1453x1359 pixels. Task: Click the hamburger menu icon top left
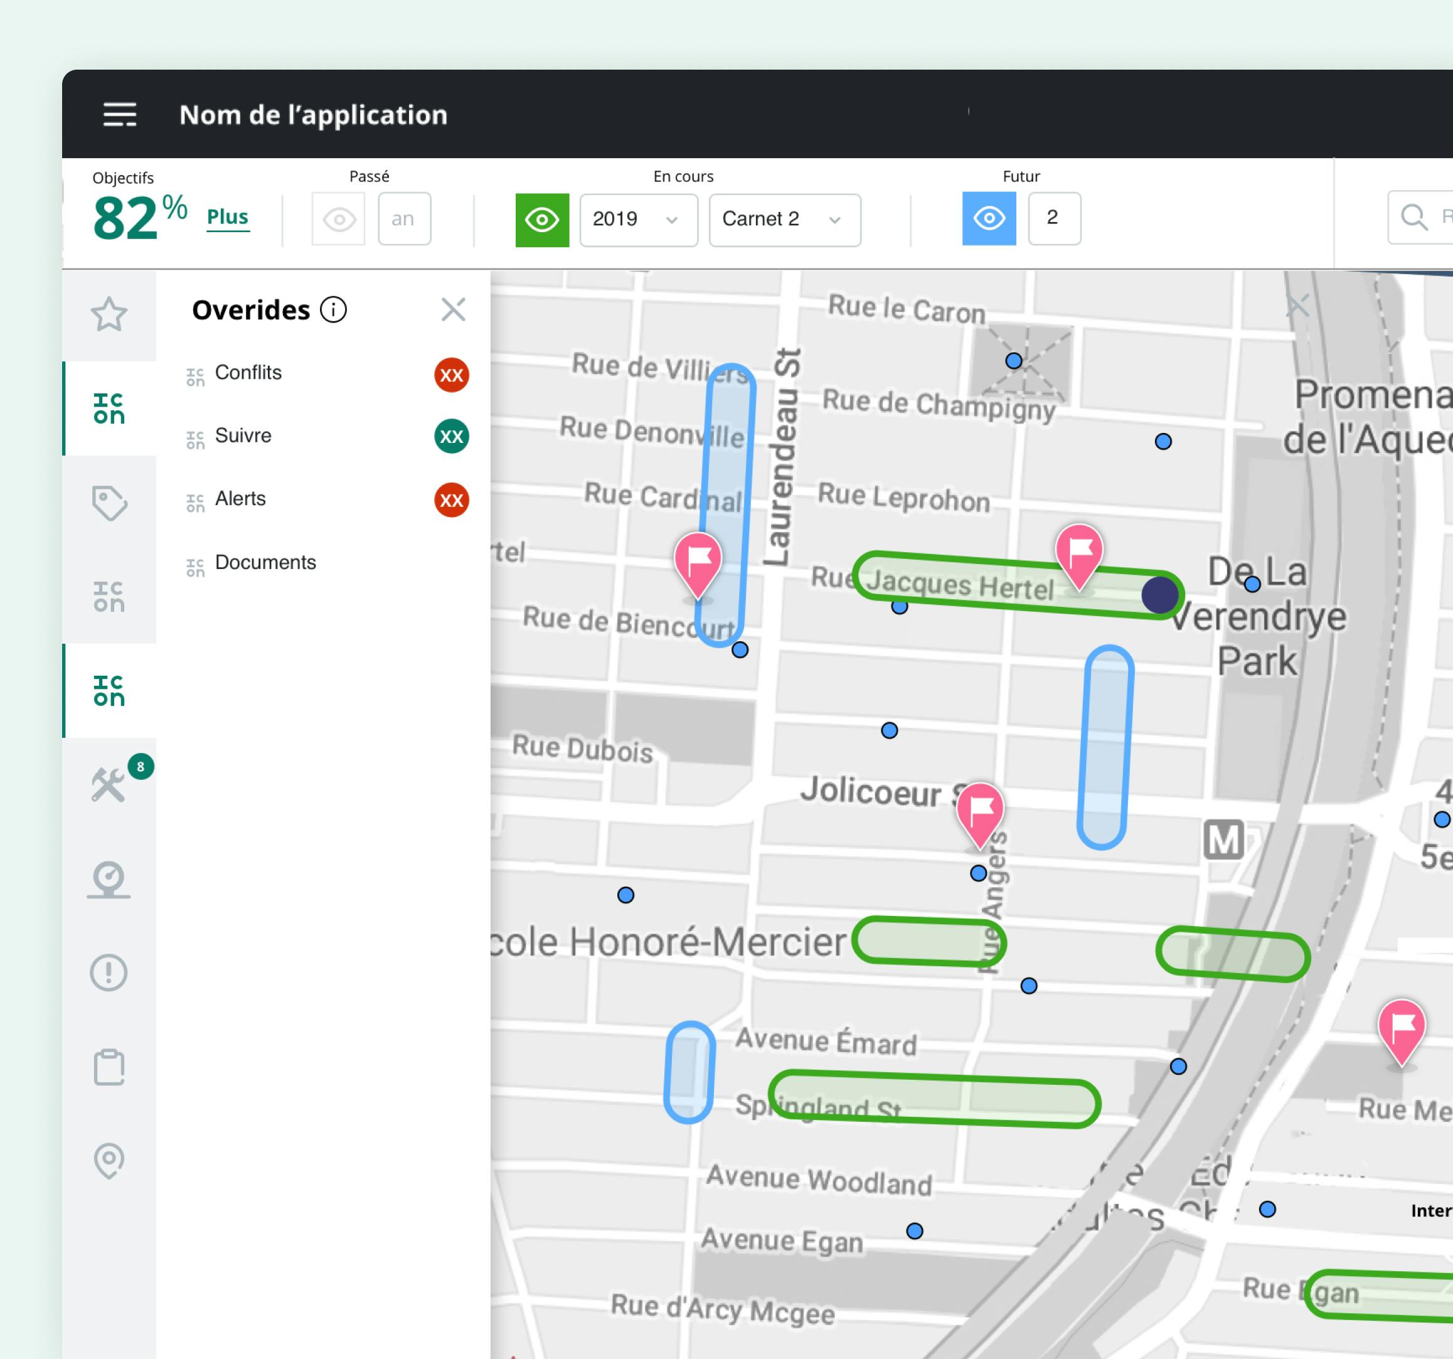click(121, 114)
